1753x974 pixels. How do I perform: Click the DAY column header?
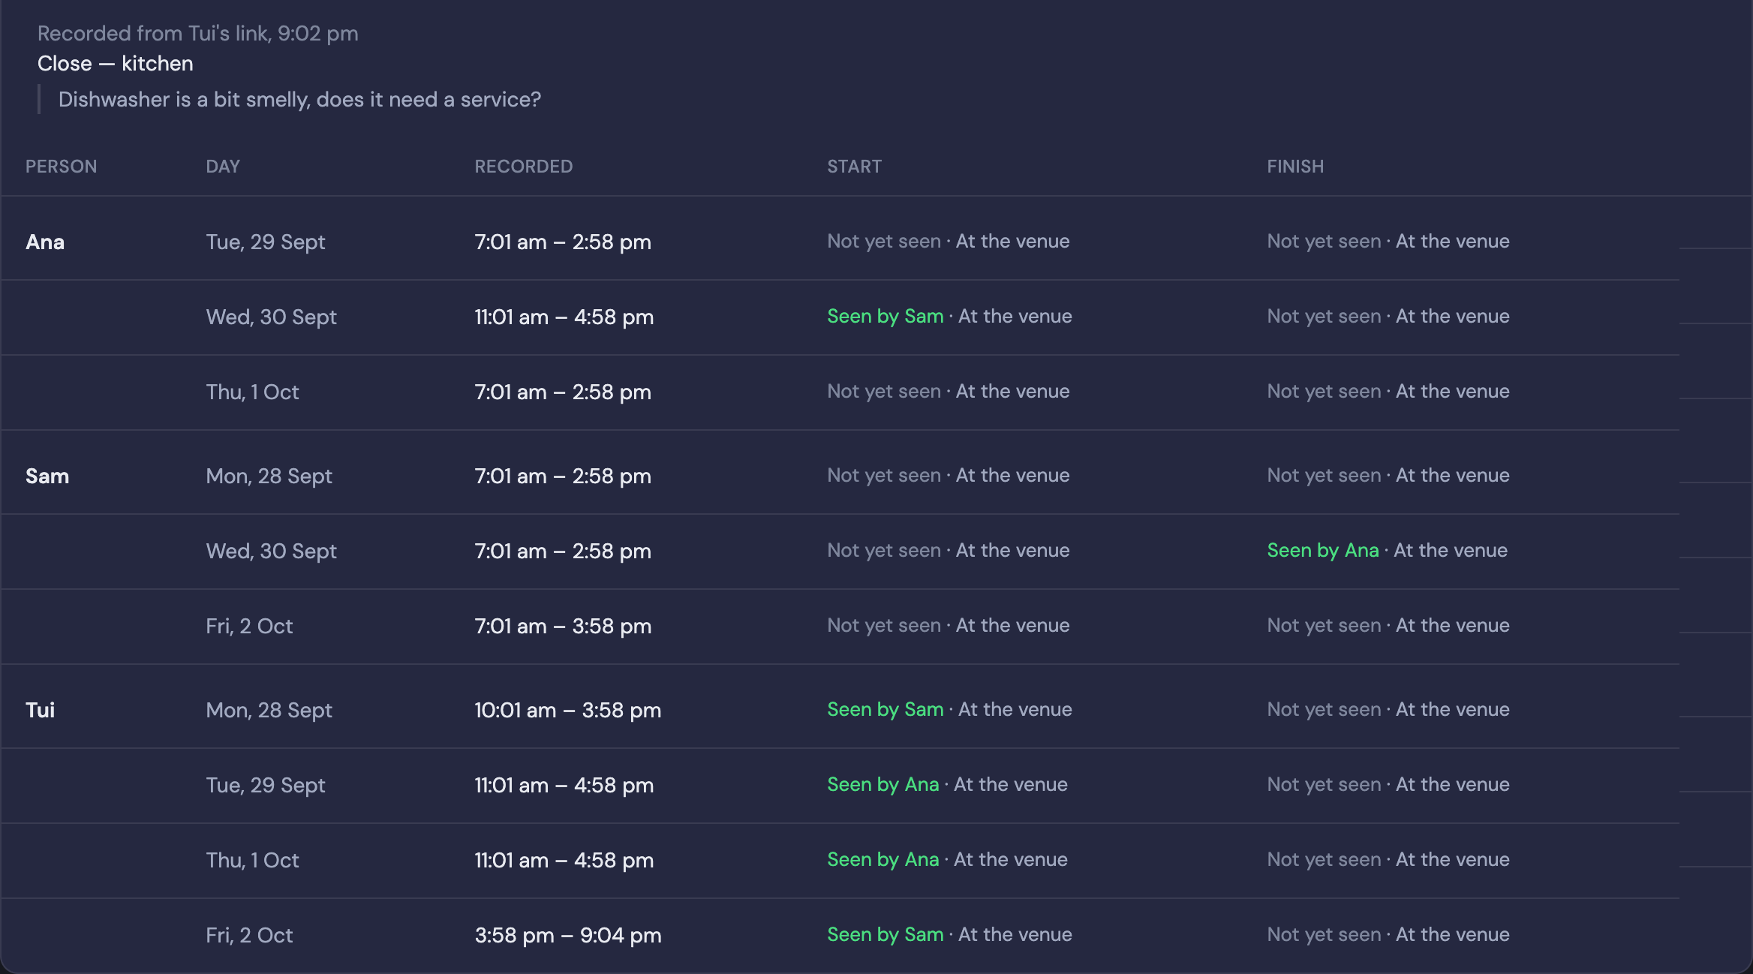(x=223, y=167)
